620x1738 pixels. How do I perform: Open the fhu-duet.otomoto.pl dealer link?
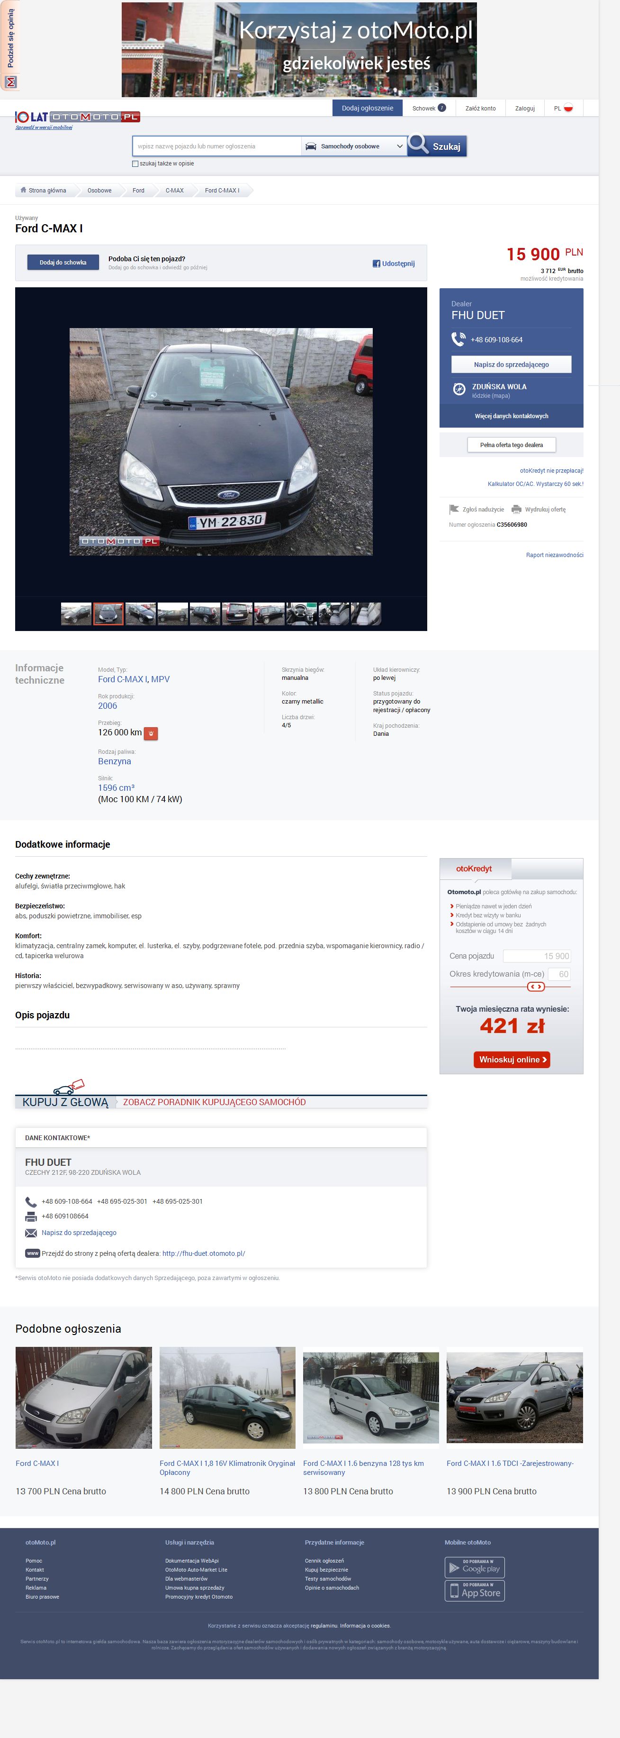pyautogui.click(x=204, y=1253)
